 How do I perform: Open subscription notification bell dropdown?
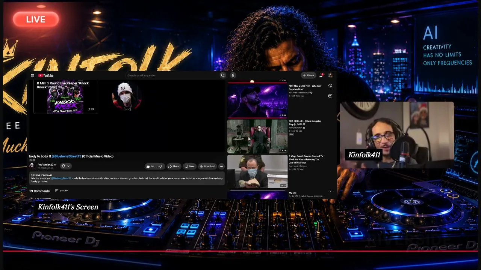tap(65, 166)
